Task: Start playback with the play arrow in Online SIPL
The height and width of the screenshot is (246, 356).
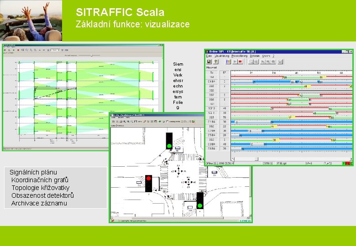Action: pyautogui.click(x=235, y=61)
